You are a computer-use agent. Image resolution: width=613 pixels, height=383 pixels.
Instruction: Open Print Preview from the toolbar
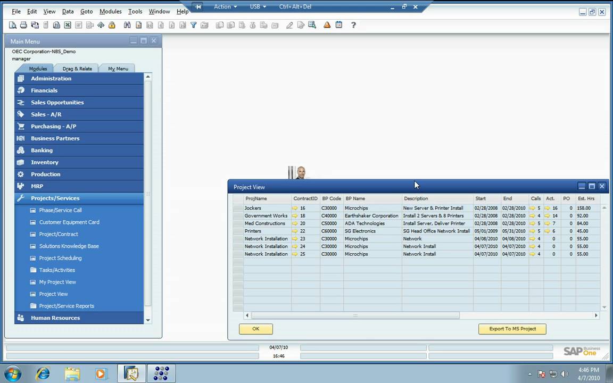[13, 25]
